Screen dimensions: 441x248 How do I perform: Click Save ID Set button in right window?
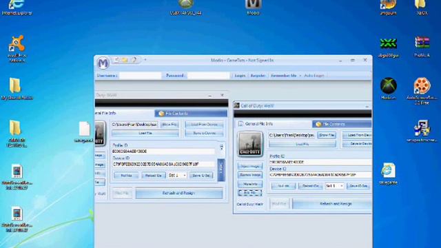[358, 186]
